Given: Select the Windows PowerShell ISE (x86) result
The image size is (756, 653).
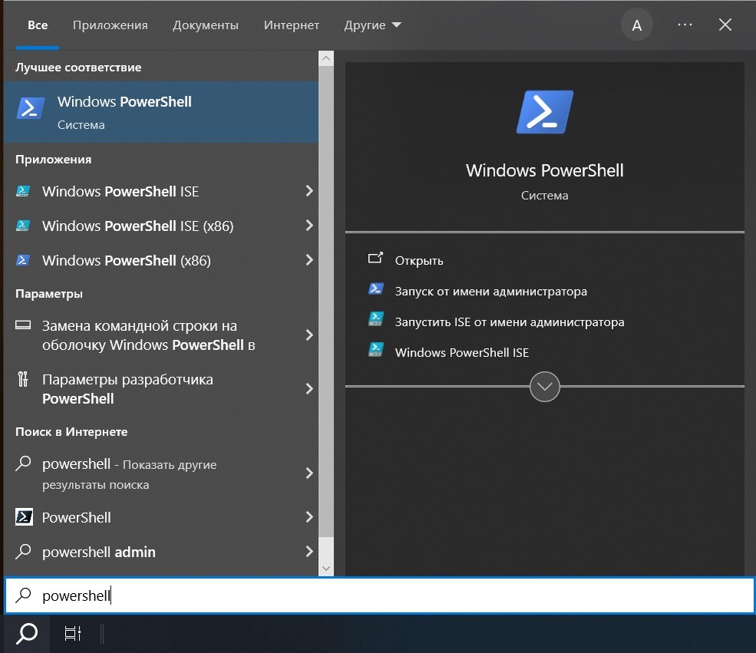Looking at the screenshot, I should 161,226.
